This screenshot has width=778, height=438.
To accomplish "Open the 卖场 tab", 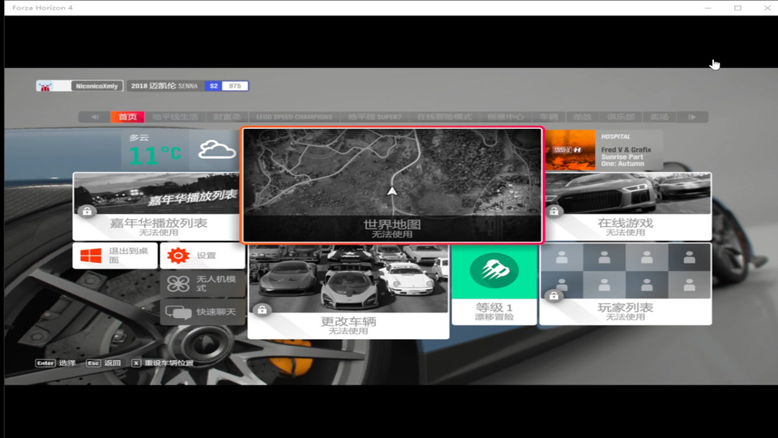I will 660,117.
